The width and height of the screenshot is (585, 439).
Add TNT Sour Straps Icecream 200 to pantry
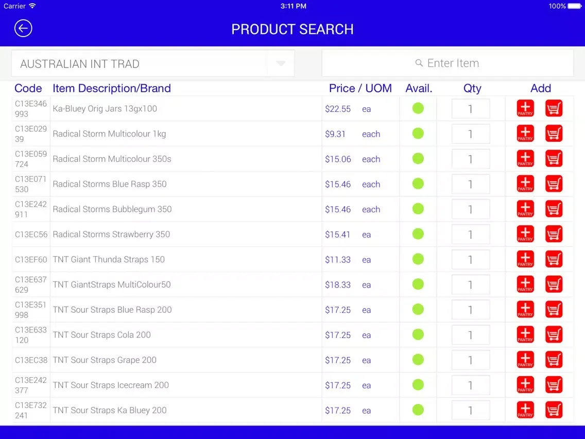(x=525, y=385)
